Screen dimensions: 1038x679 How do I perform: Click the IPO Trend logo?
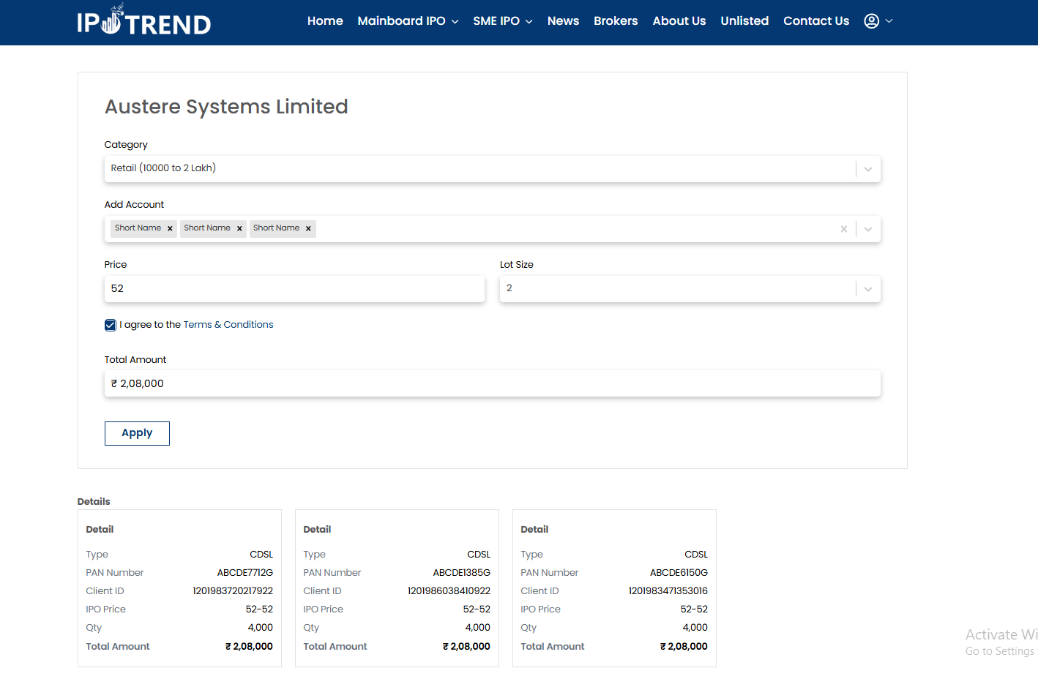tap(144, 22)
